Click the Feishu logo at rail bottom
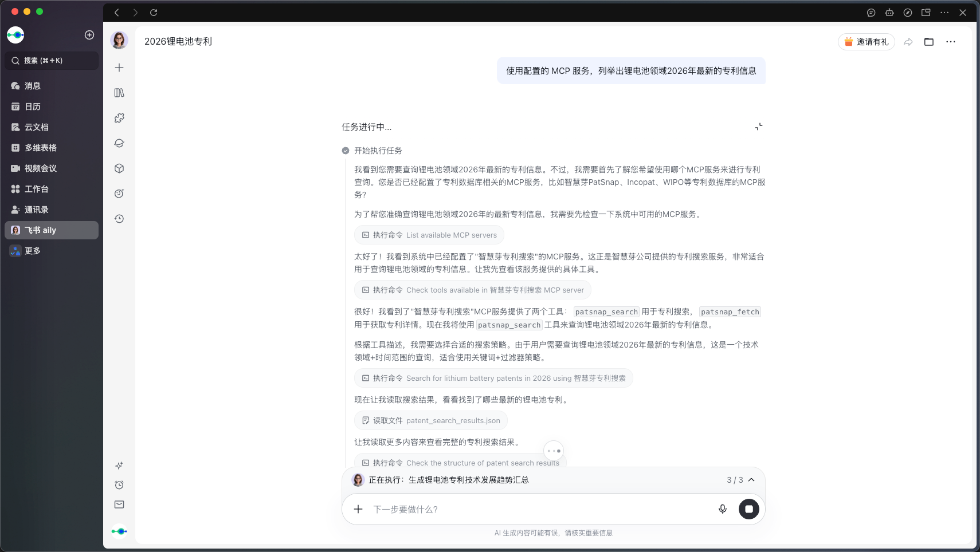Screen dimensions: 980x552 (x=119, y=531)
